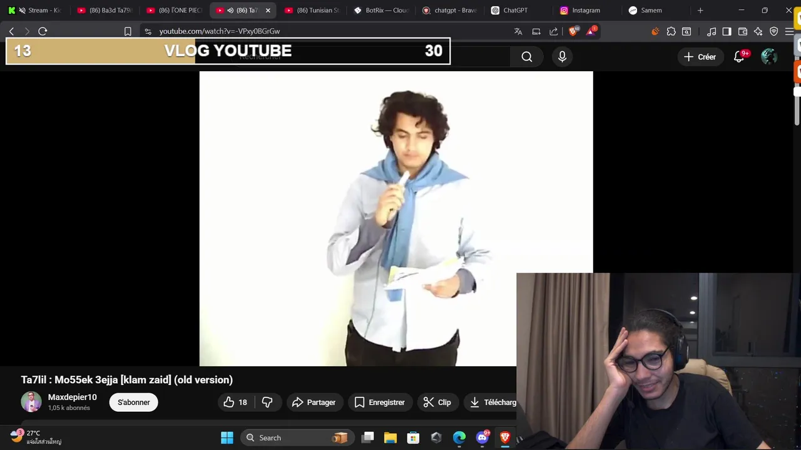Switch to the Instagram tab
Viewport: 801px width, 450px height.
(587, 10)
